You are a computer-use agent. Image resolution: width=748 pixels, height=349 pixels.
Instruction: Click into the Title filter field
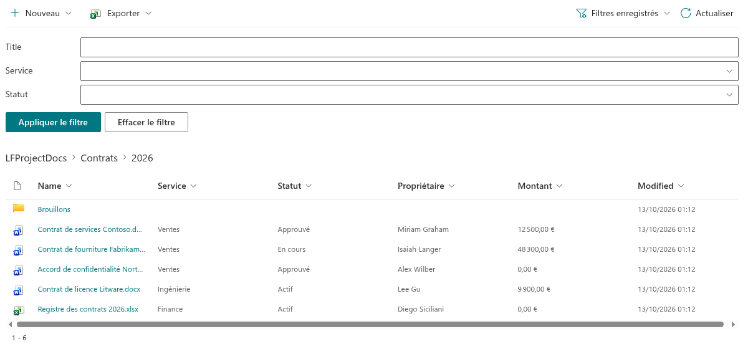pyautogui.click(x=410, y=47)
